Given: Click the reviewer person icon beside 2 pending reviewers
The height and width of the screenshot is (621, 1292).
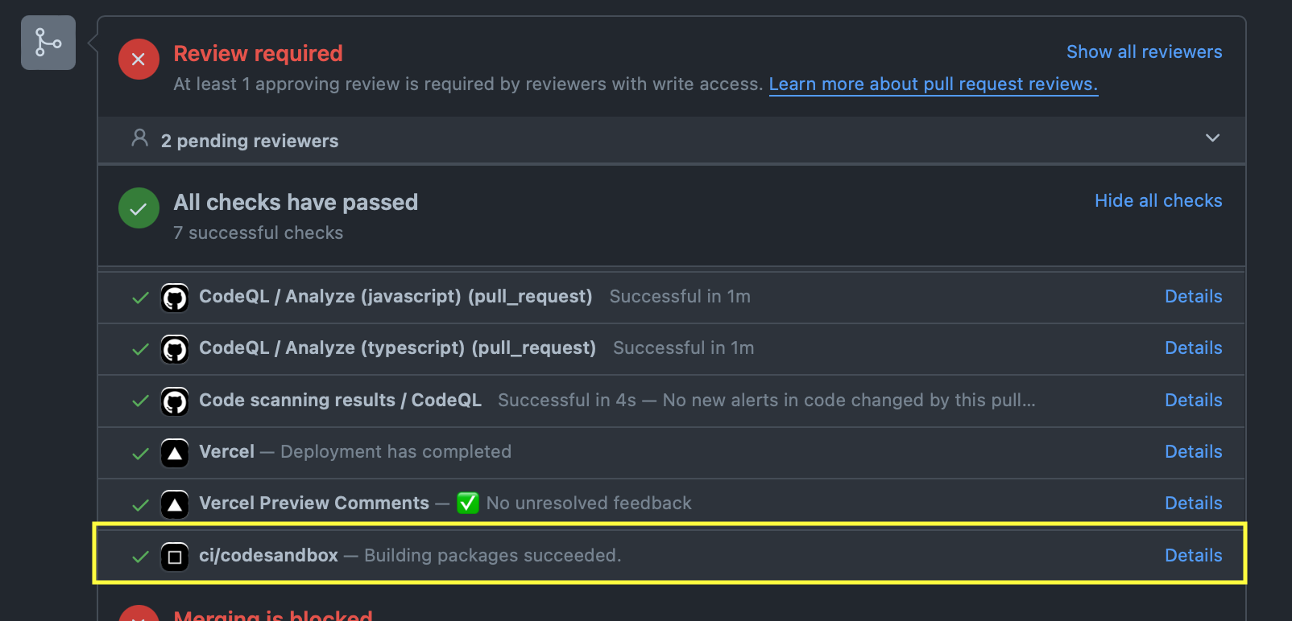Looking at the screenshot, I should pos(139,138).
